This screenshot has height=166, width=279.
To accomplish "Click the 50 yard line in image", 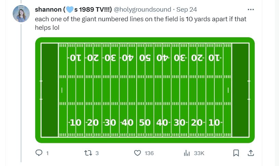I will [145, 90].
